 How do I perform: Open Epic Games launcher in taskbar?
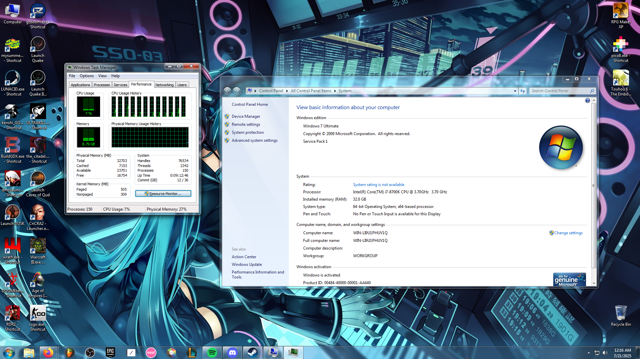point(110,352)
